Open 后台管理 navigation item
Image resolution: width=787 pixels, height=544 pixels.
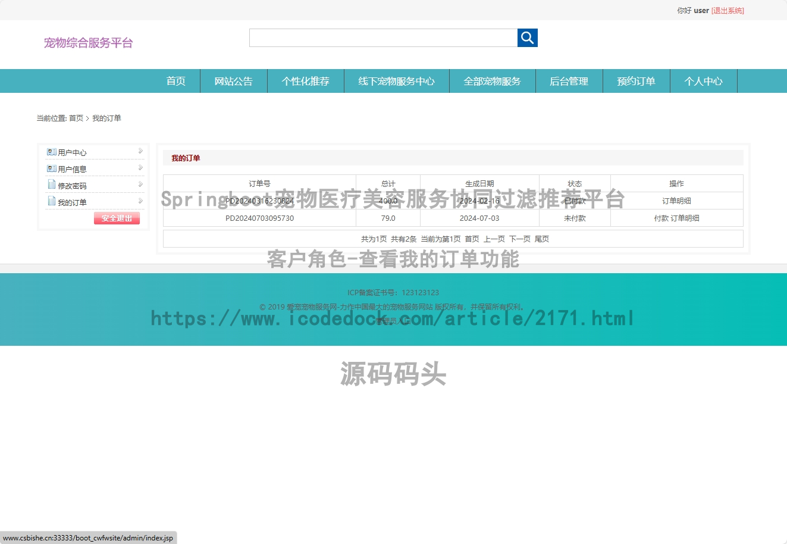(569, 81)
